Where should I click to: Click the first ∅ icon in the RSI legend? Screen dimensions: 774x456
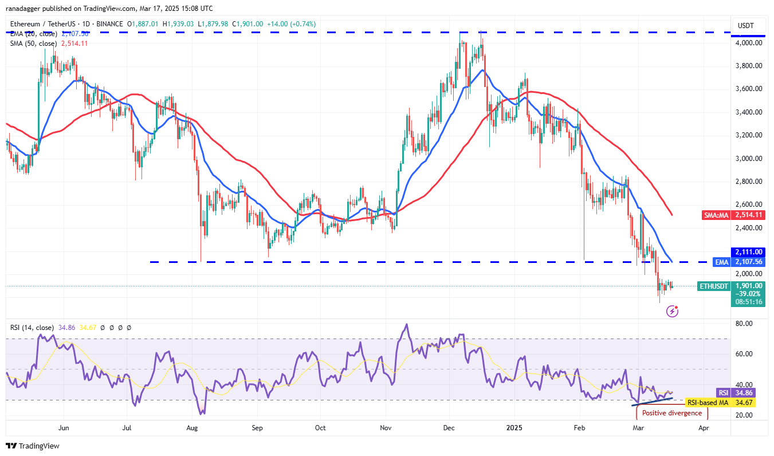pyautogui.click(x=103, y=328)
